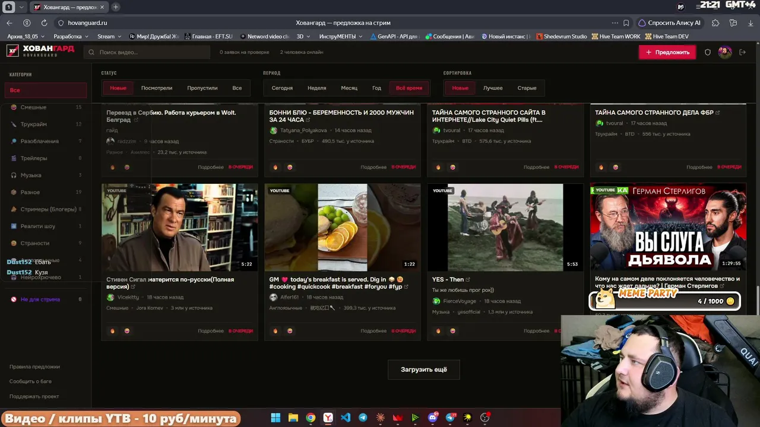
Task: Add the laughing reaction on the Стивен Сигал card
Action: pos(126,331)
